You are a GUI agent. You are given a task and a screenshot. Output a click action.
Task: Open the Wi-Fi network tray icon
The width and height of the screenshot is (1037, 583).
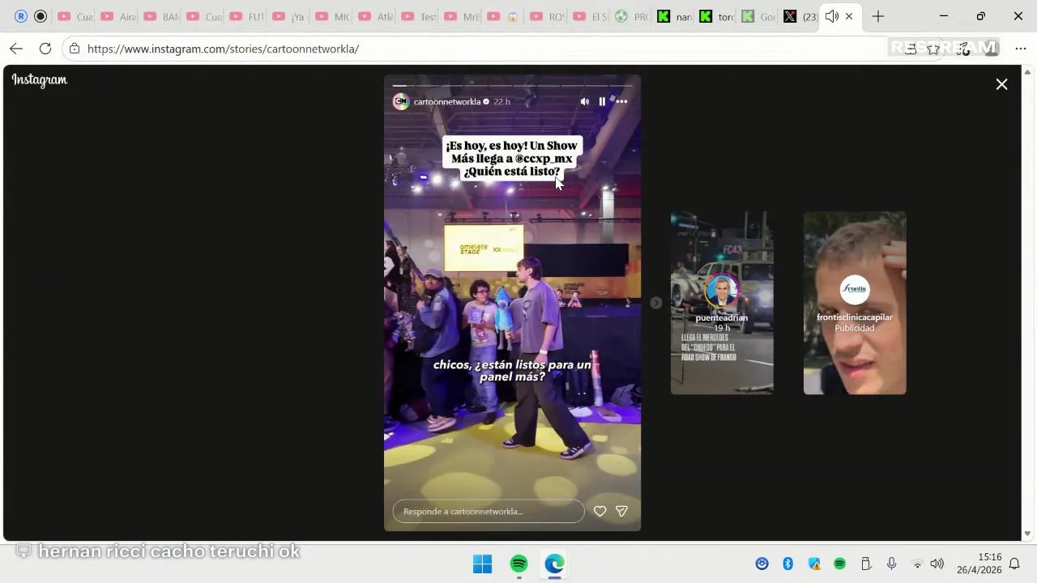click(x=917, y=564)
